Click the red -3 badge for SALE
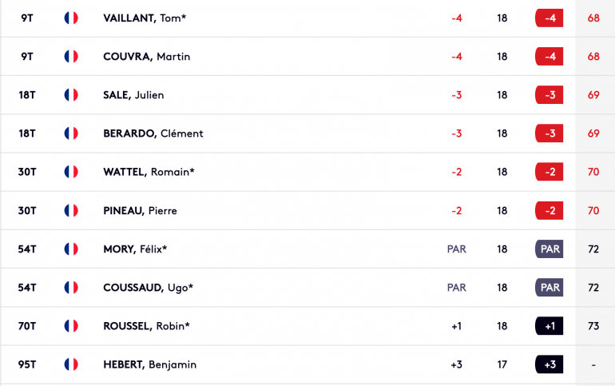 pos(550,95)
